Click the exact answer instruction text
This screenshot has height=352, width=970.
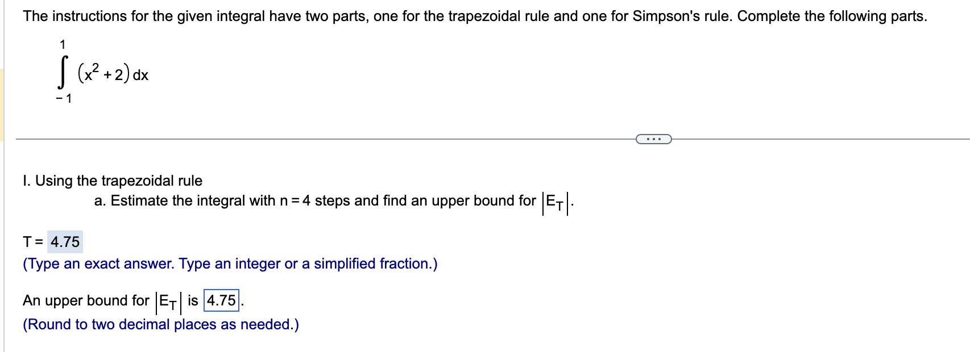(229, 263)
